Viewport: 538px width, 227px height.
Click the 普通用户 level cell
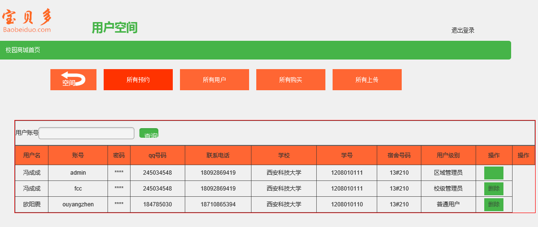[x=448, y=204]
